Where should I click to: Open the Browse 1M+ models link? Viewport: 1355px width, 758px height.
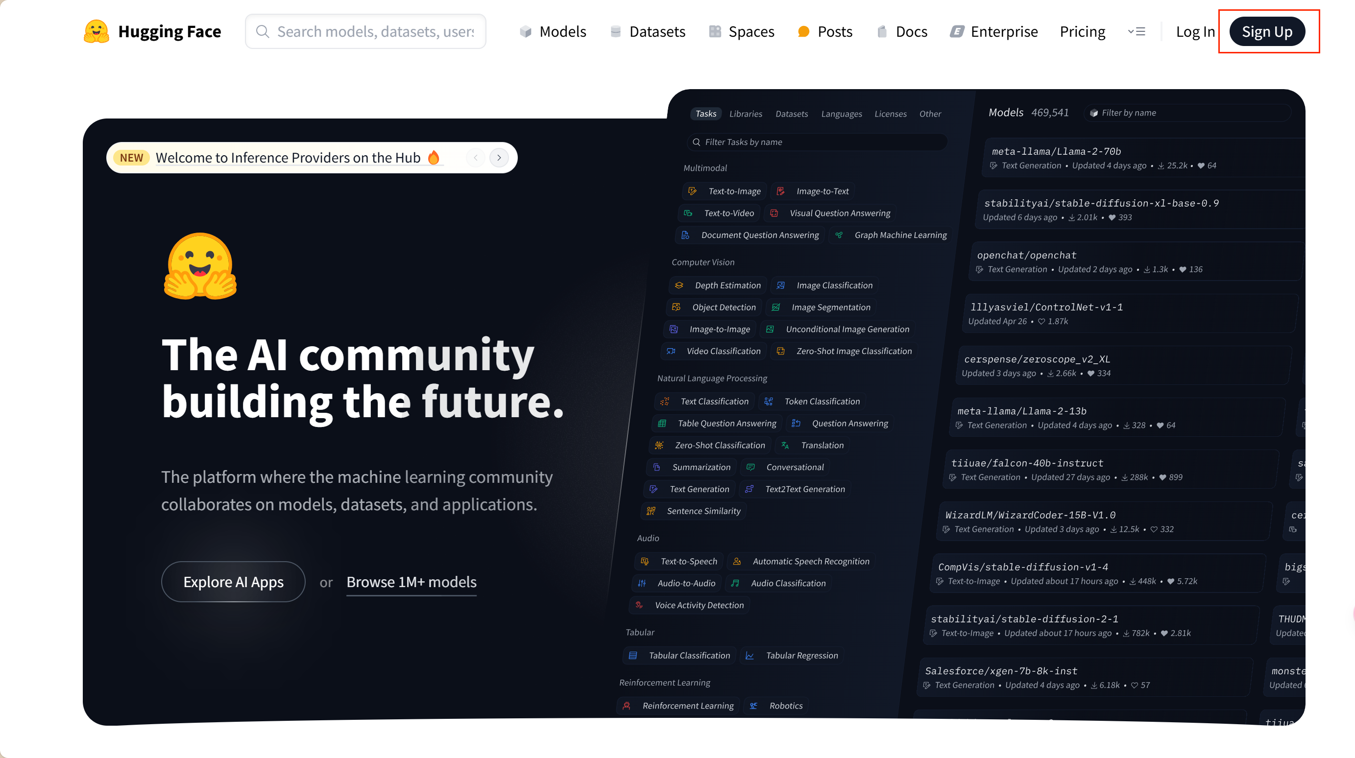click(x=411, y=582)
